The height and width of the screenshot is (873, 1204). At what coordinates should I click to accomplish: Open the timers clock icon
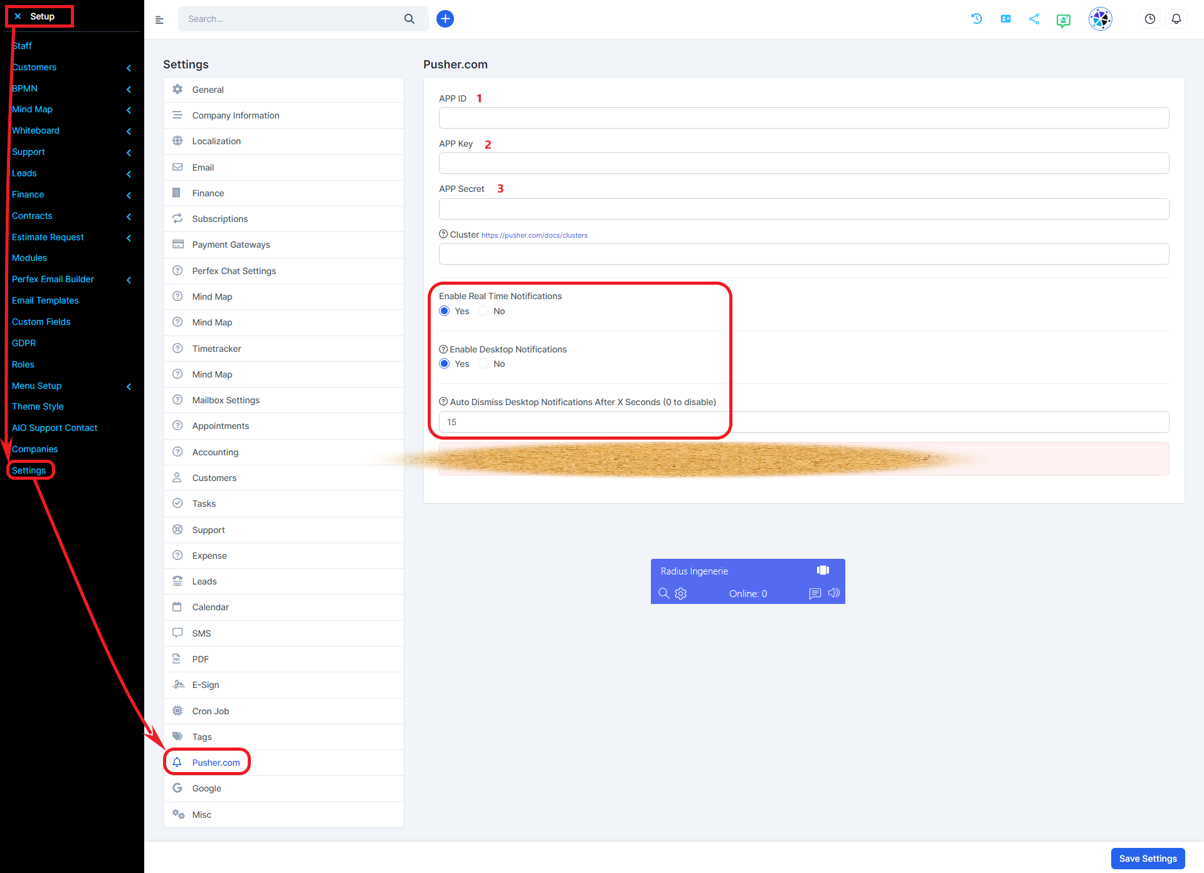[x=1150, y=19]
